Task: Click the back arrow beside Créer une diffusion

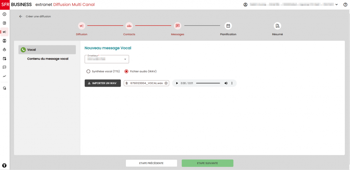Action: (21, 16)
